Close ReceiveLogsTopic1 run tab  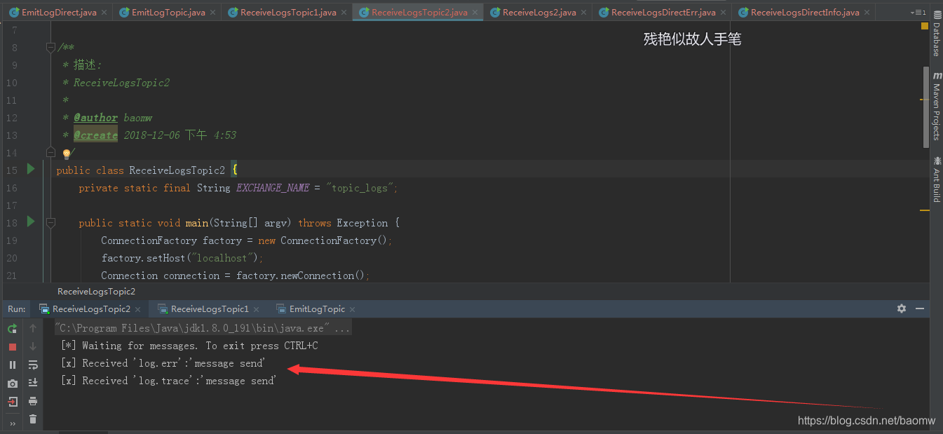click(x=257, y=309)
